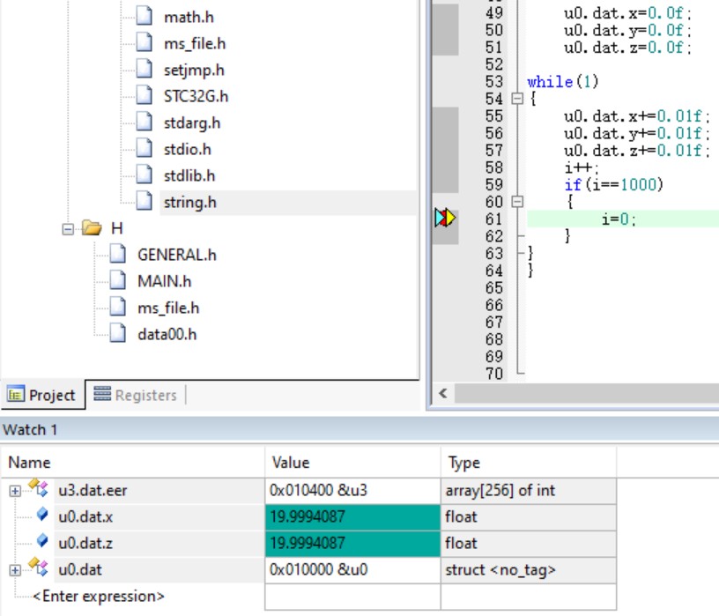Viewport: 719px width, 616px height.
Task: Collapse the if block fold at line 60
Action: (x=517, y=202)
